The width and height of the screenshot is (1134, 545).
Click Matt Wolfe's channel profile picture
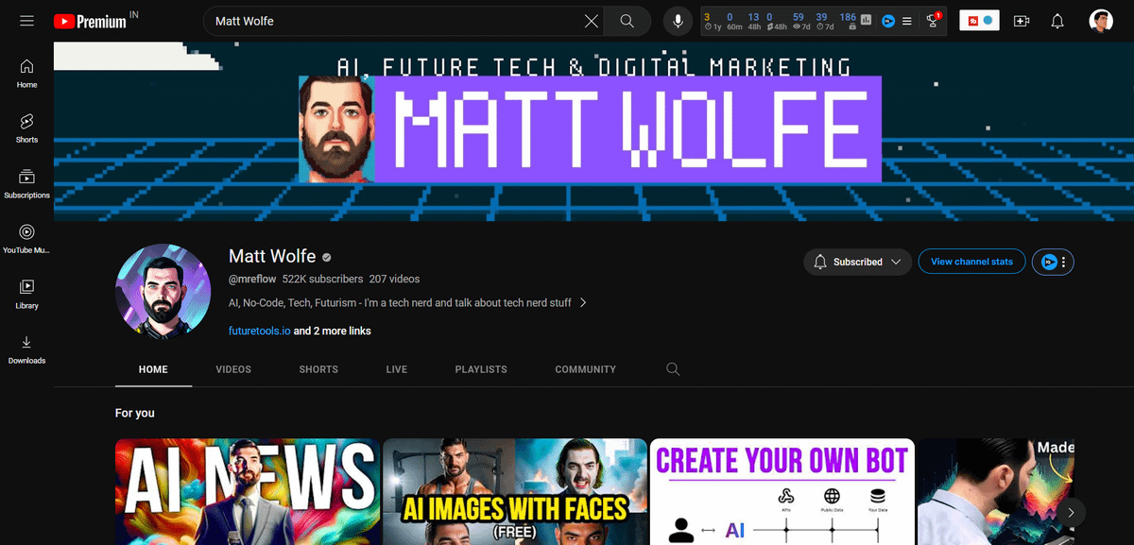click(163, 291)
